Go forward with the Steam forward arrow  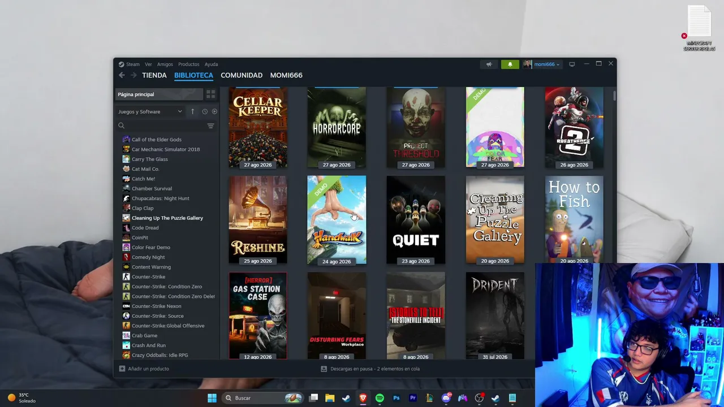coord(133,75)
